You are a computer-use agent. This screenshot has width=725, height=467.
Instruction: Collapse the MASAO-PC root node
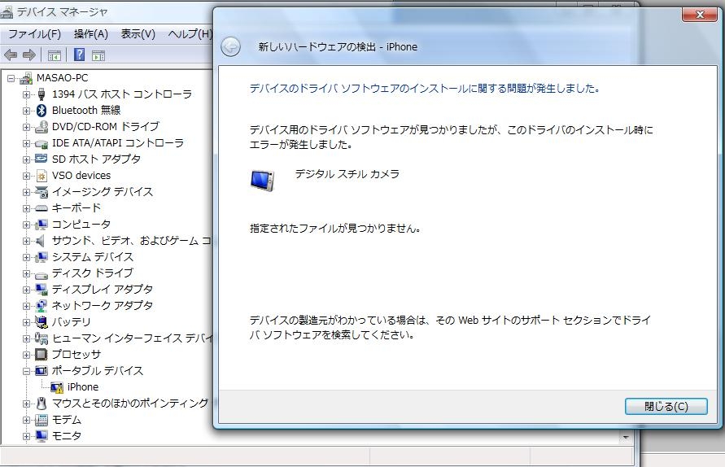tap(11, 79)
